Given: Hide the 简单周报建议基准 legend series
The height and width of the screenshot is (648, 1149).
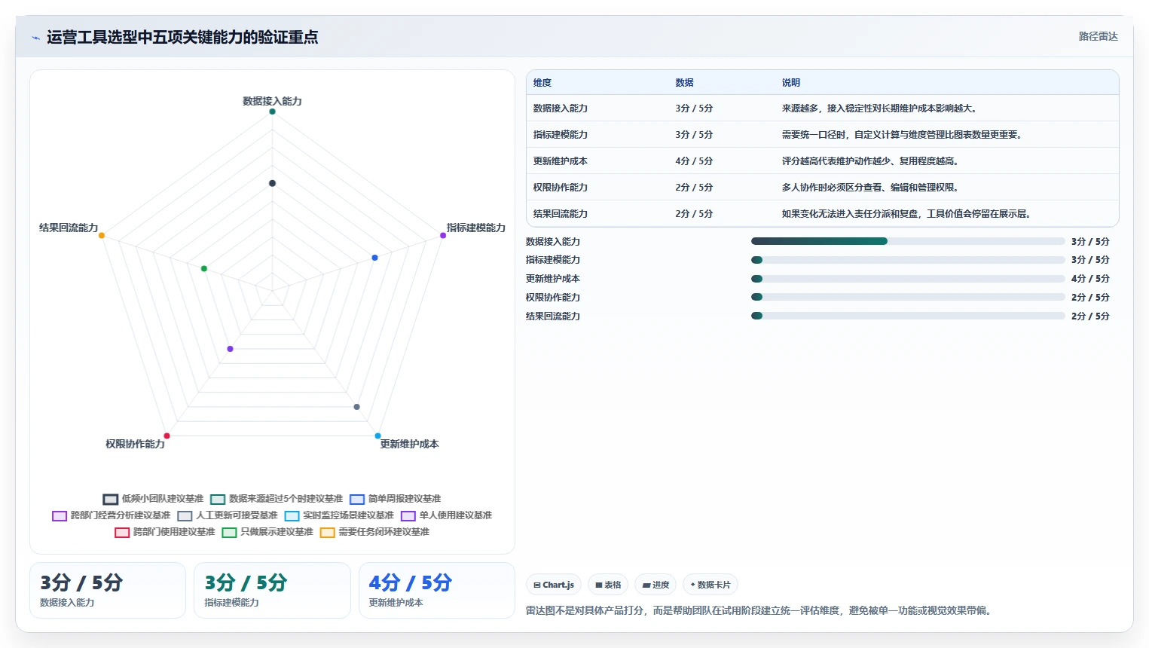Looking at the screenshot, I should tap(396, 499).
